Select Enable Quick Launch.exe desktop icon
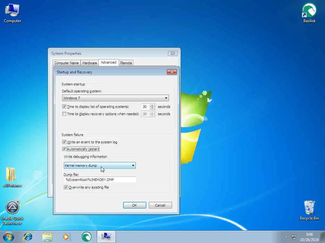325x243 pixels. point(12,213)
